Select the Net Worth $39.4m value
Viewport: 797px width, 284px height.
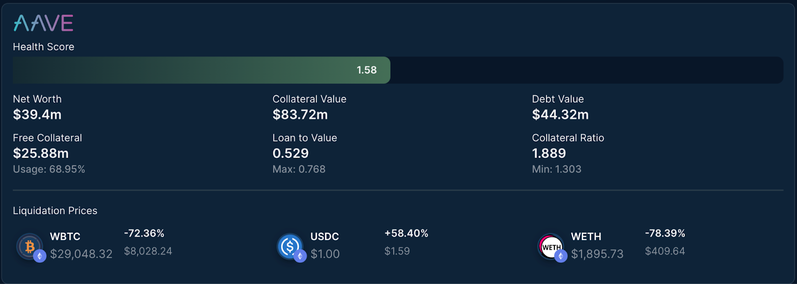[x=37, y=115]
